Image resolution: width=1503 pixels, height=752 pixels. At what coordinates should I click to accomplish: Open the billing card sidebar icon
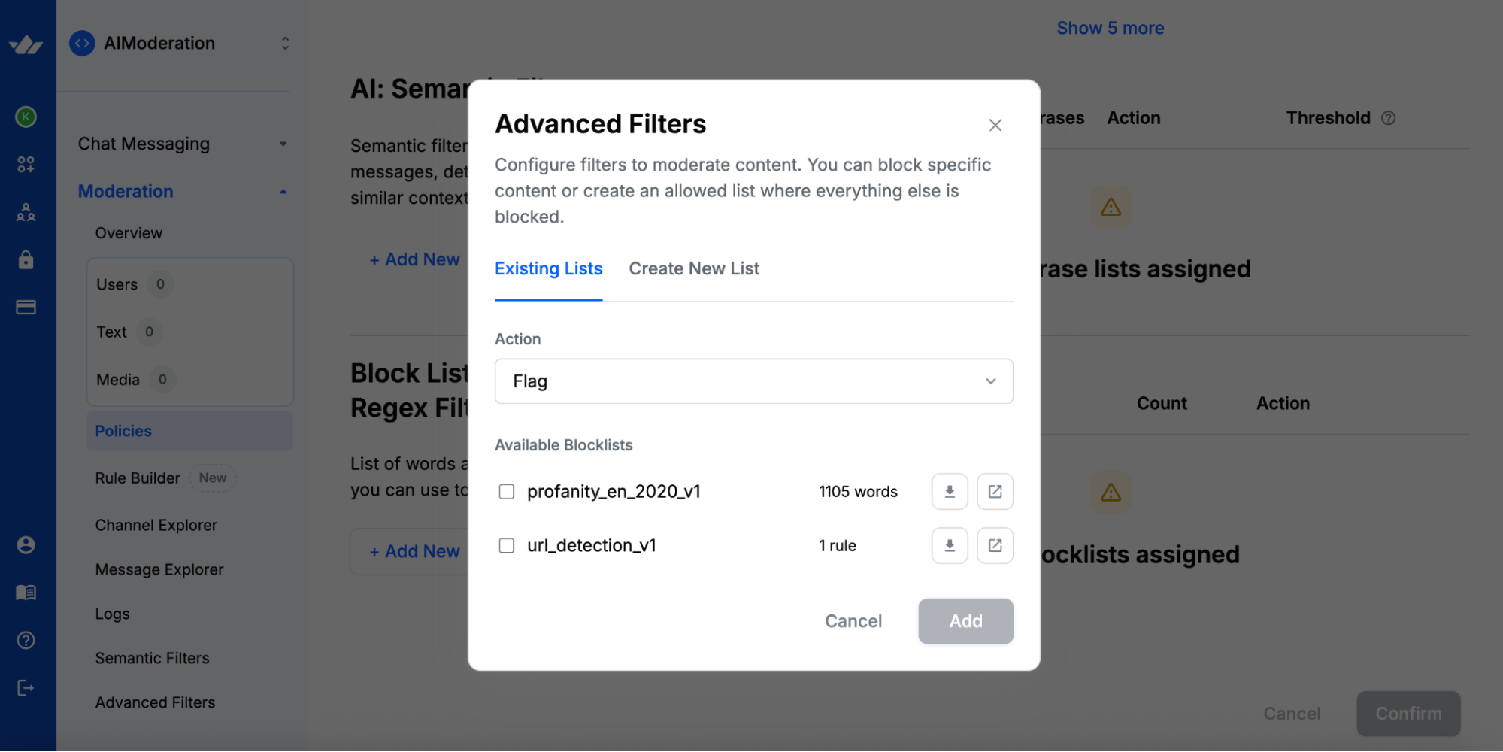pyautogui.click(x=26, y=307)
